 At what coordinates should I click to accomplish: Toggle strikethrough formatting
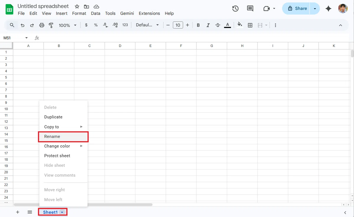click(218, 25)
